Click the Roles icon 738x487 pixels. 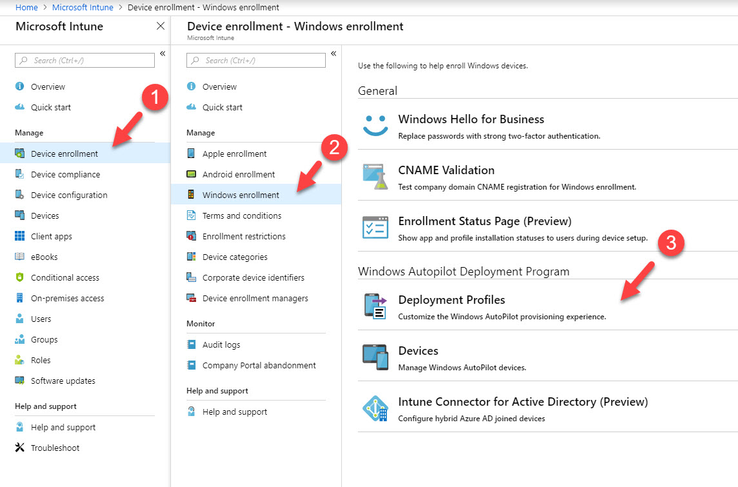click(20, 360)
